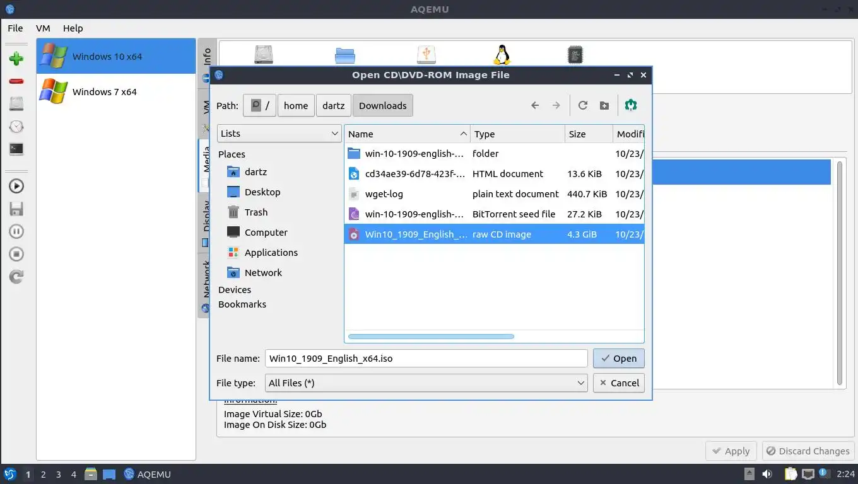Sort files by the Type column header

[518, 134]
